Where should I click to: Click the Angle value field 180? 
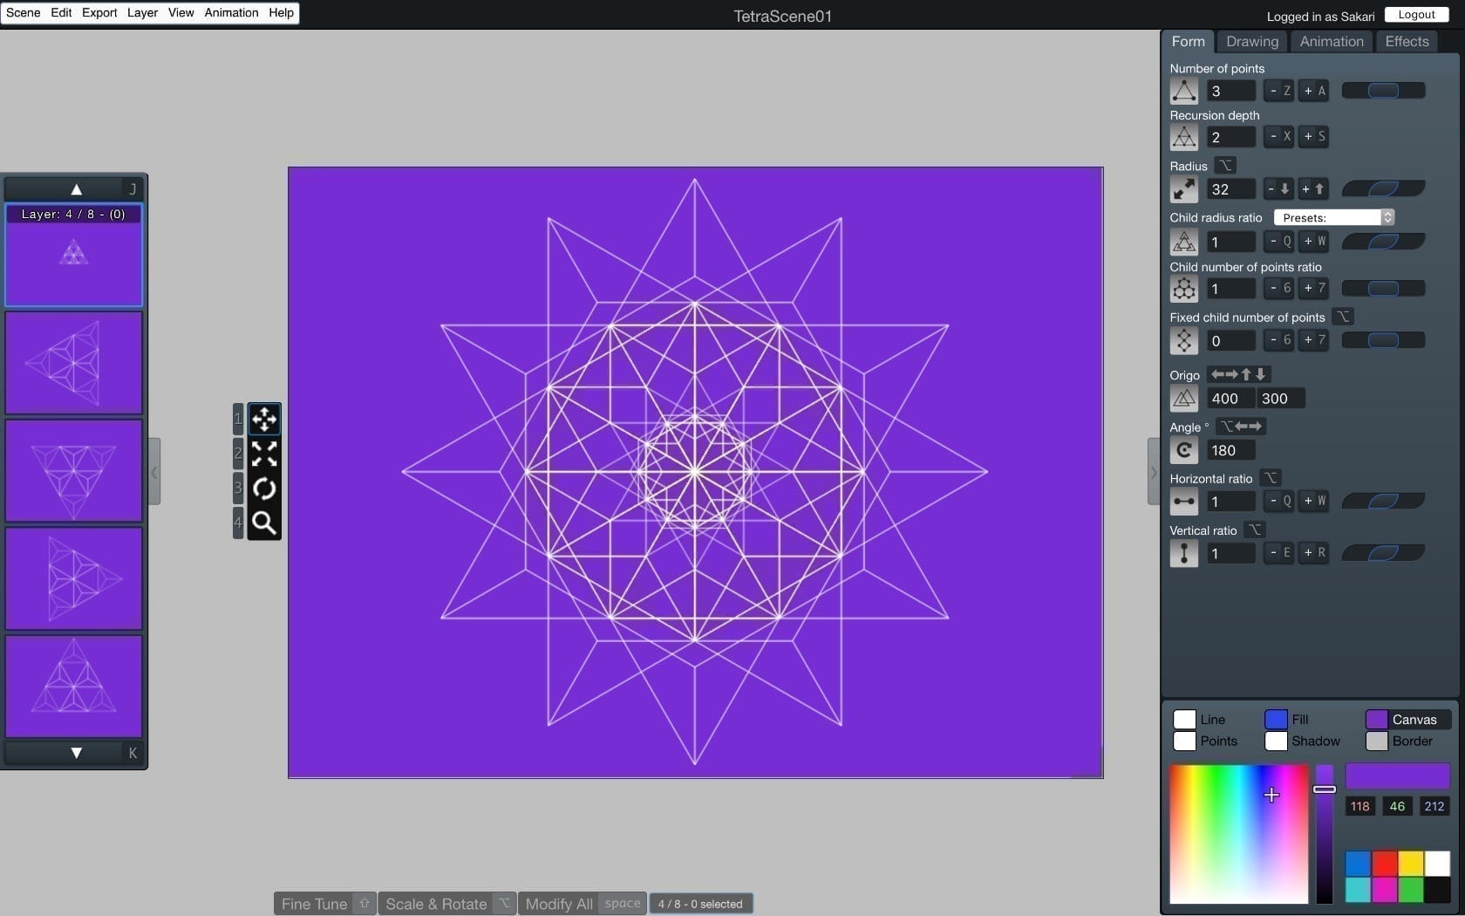(x=1231, y=450)
